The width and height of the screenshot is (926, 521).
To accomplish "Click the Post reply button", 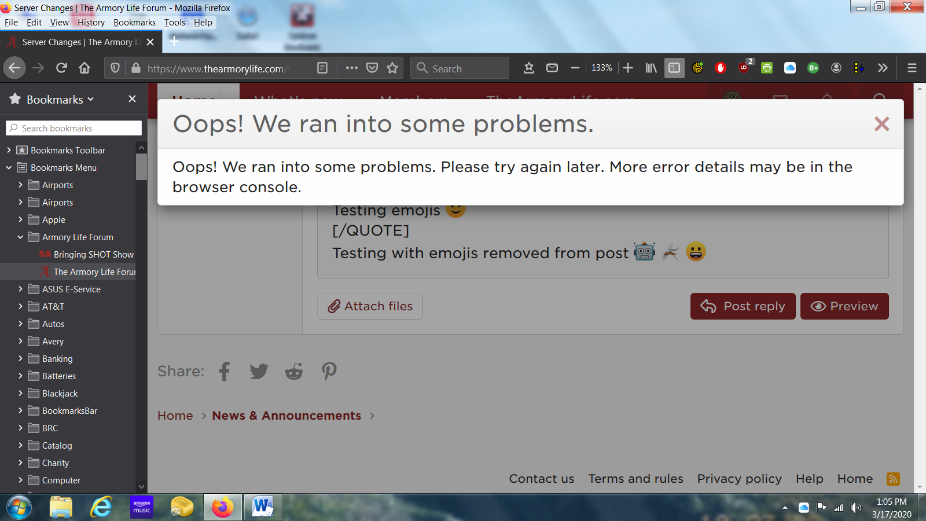I will [743, 306].
